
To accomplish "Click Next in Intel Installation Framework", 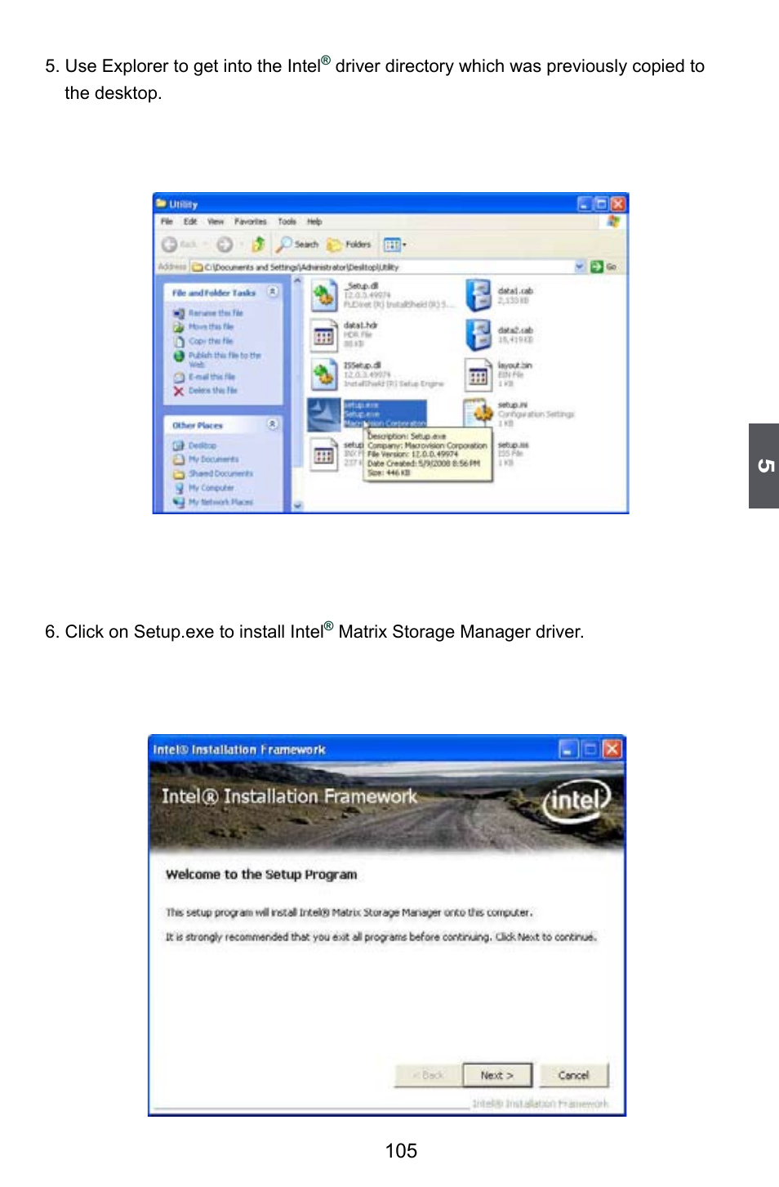I will click(x=497, y=1075).
